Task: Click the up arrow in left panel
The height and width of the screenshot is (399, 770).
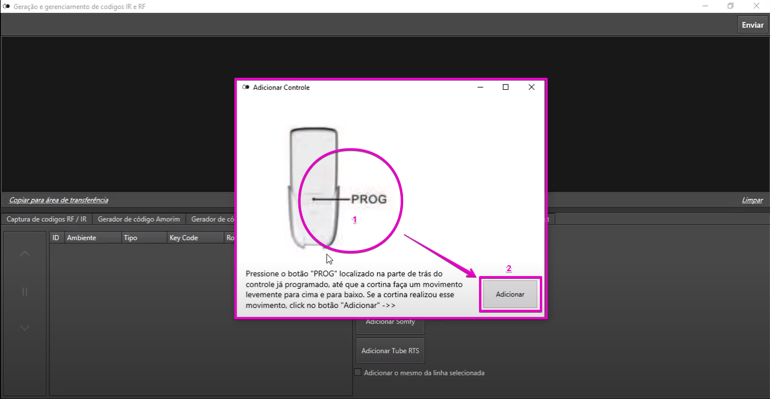Action: (25, 254)
